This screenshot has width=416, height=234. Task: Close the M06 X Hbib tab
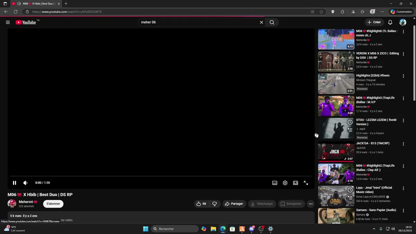[x=59, y=4]
